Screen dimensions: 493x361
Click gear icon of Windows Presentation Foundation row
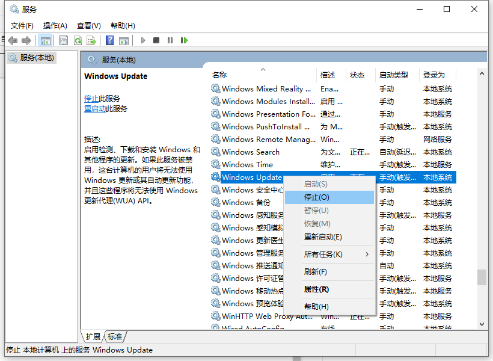click(x=215, y=114)
